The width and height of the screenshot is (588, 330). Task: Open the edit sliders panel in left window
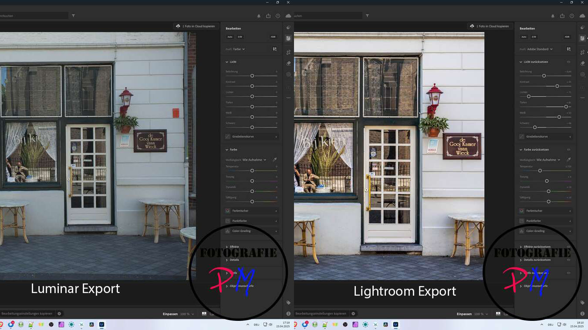[288, 38]
